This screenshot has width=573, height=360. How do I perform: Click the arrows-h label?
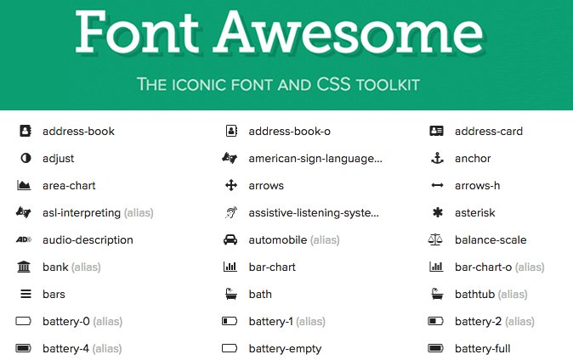point(477,185)
